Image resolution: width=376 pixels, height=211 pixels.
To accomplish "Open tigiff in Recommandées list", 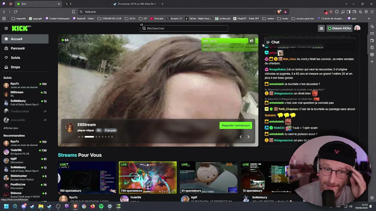I will (x=25, y=160).
